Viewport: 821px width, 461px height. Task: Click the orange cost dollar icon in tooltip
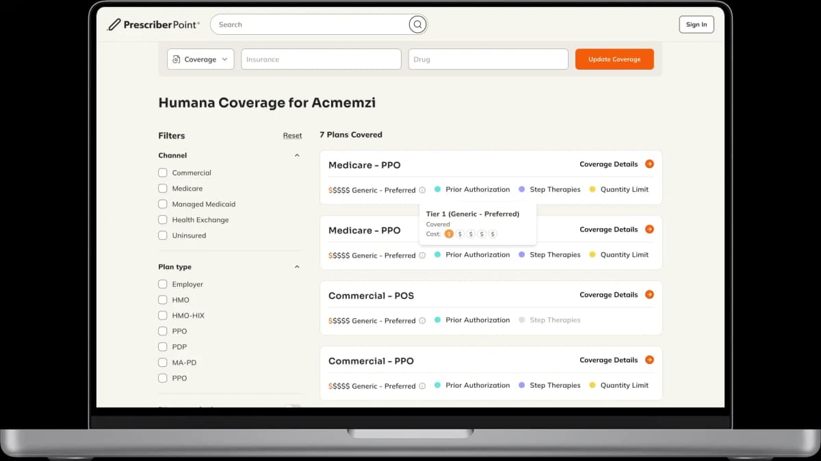(449, 234)
